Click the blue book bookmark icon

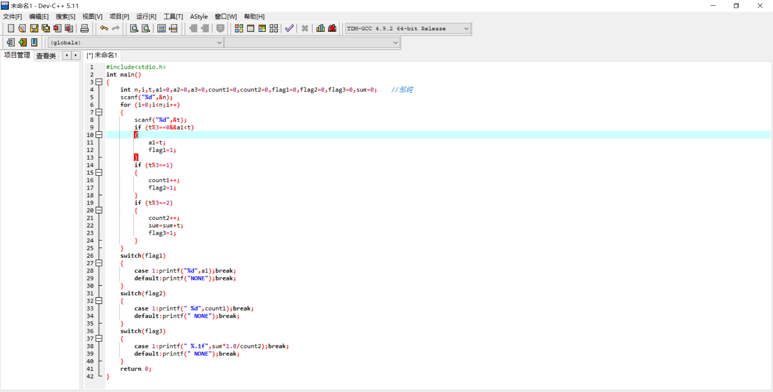point(34,42)
